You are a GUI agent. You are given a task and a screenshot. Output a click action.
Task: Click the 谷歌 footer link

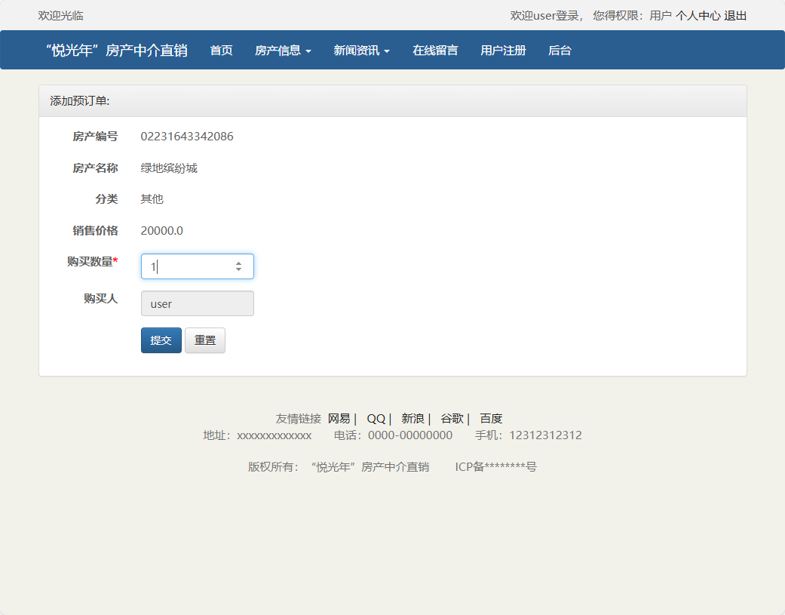(454, 418)
